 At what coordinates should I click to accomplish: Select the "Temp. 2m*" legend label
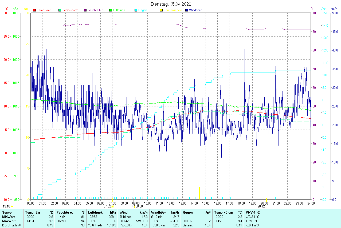click(44, 10)
